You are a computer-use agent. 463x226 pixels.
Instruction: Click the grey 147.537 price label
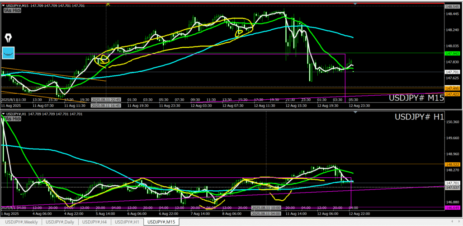(452, 187)
